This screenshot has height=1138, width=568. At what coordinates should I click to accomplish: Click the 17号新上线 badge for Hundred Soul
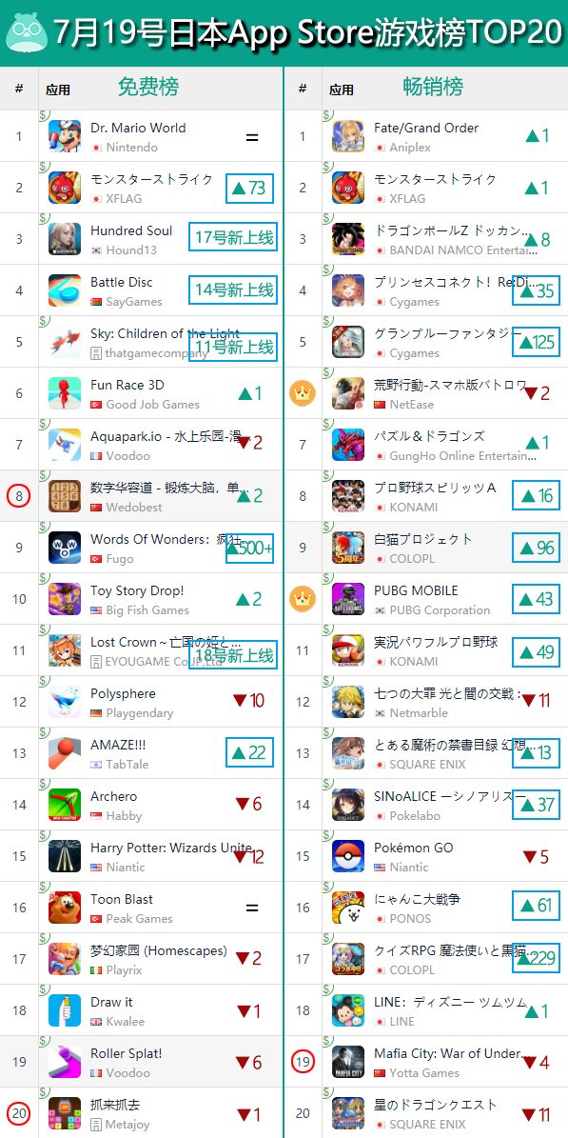(234, 236)
